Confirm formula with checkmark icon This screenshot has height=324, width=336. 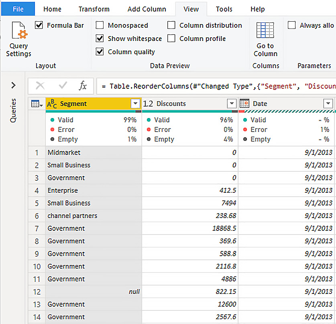pos(63,86)
